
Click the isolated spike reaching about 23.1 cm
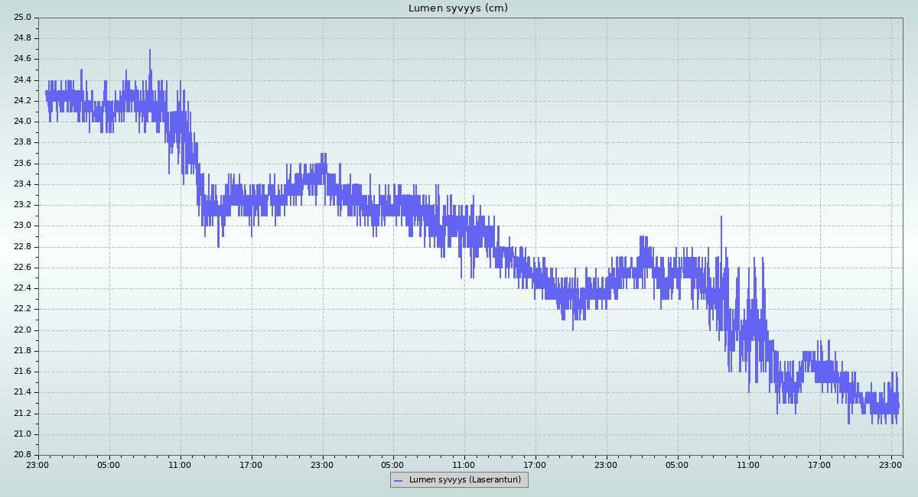(x=721, y=218)
